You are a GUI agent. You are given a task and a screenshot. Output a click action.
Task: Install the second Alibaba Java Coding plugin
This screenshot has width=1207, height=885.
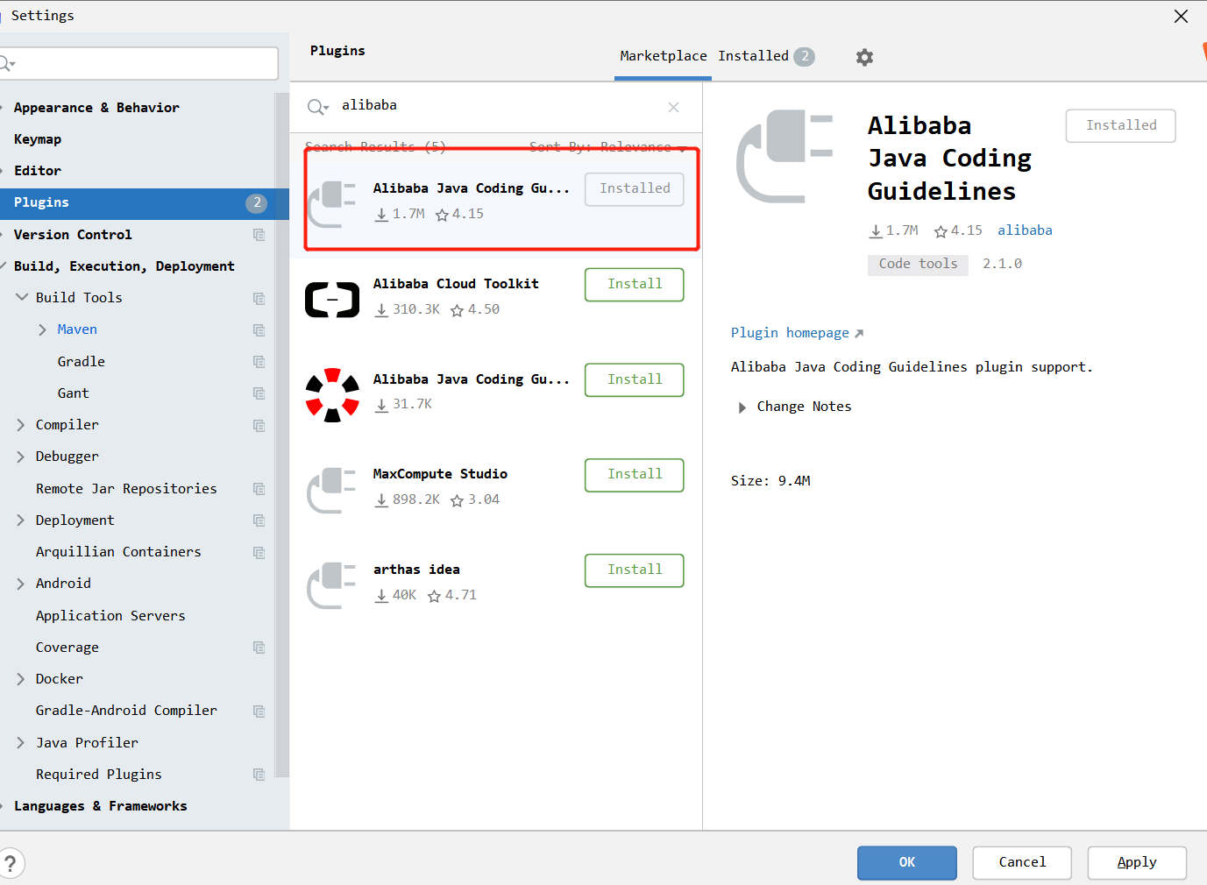635,379
